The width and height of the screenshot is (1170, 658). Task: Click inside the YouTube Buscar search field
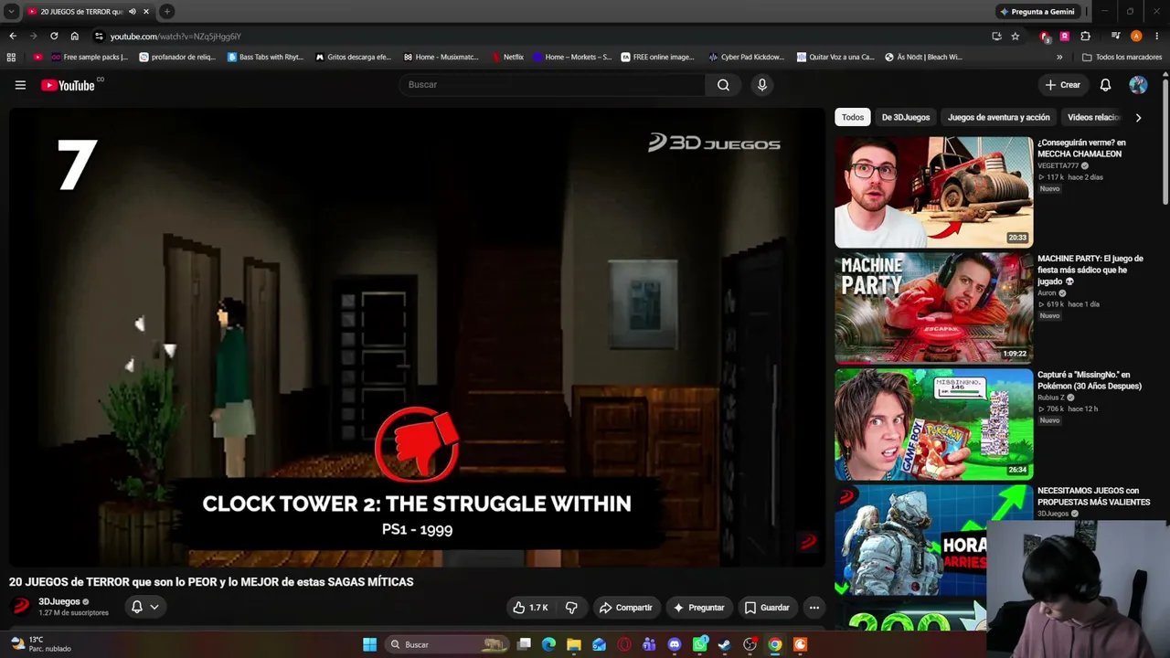tap(552, 85)
